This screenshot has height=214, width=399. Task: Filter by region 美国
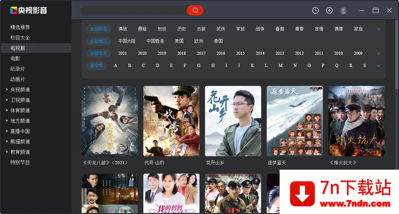click(179, 41)
